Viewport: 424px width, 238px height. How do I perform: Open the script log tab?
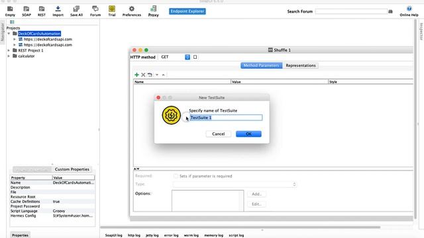coord(237,235)
